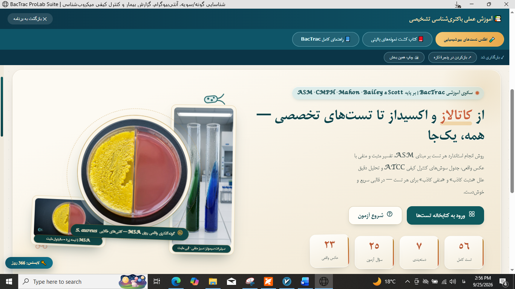The height and width of the screenshot is (289, 515).
Task: Click the large MSA petri dish image
Action: [x=134, y=171]
